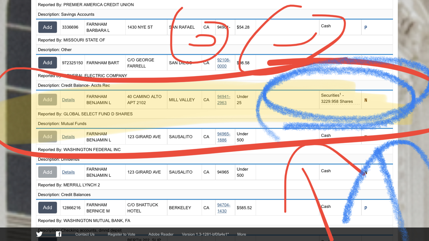This screenshot has height=241, width=429.
Task: Click Add for the 40 Camino Alto row
Action: tap(48, 100)
